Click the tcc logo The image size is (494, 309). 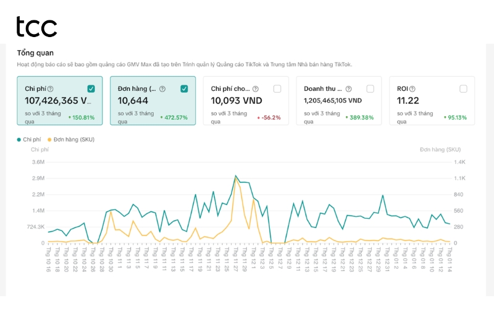(x=36, y=27)
